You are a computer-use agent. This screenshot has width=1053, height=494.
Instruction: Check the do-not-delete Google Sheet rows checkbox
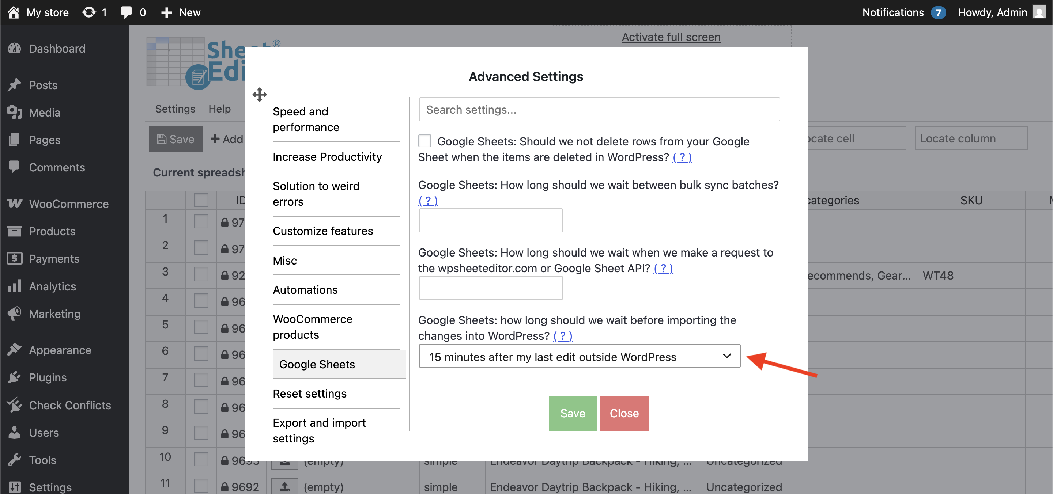point(425,141)
